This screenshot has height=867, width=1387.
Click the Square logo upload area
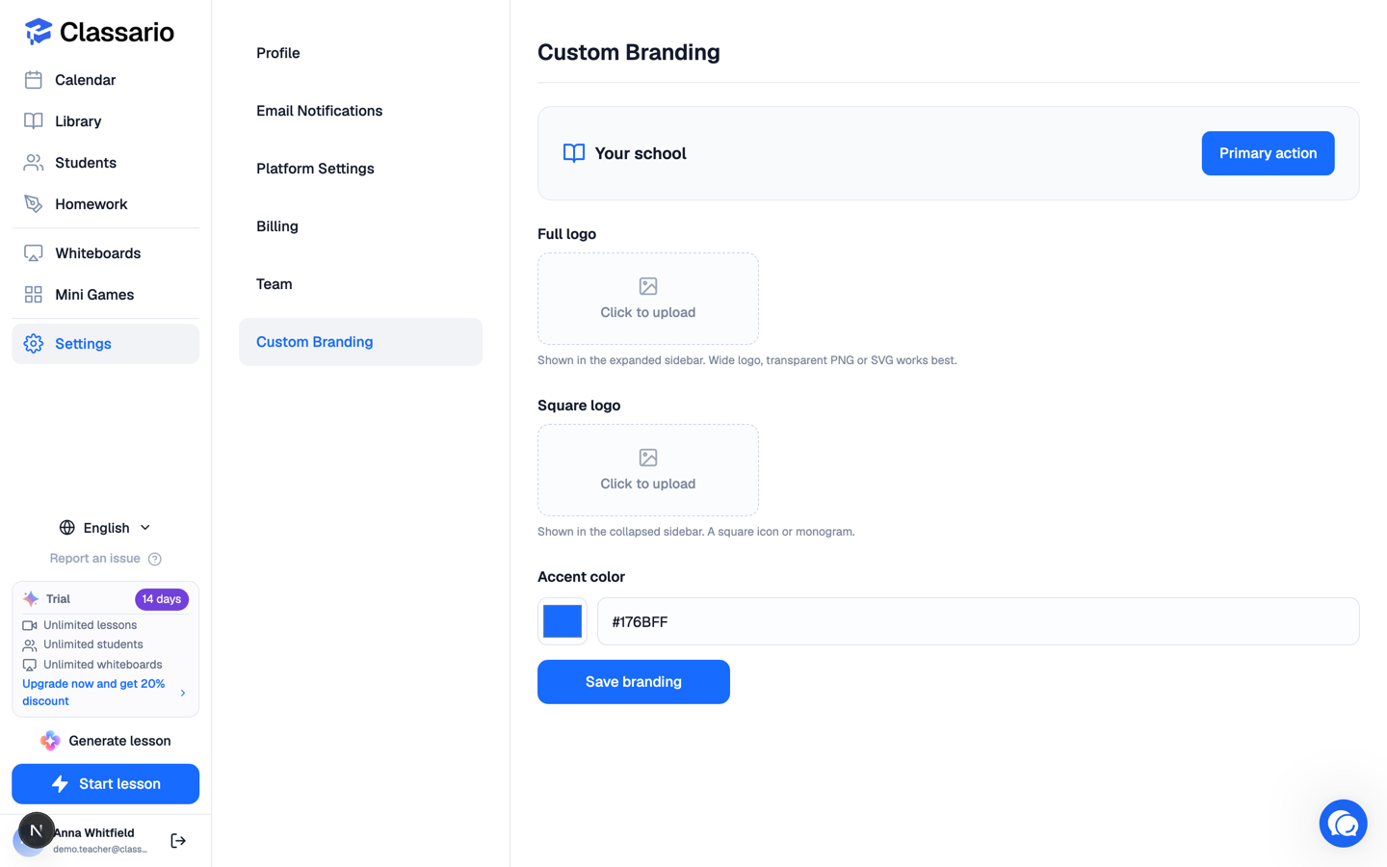[648, 470]
